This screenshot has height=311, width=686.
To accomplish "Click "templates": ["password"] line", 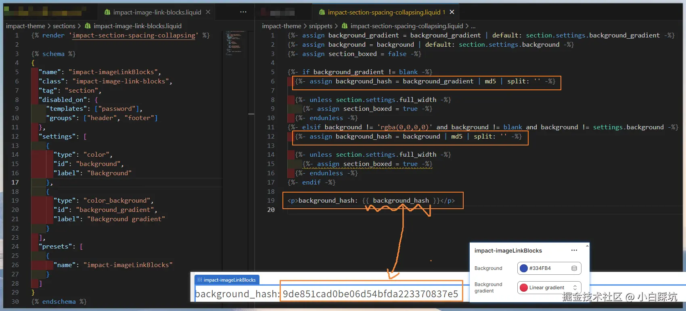I will (94, 109).
